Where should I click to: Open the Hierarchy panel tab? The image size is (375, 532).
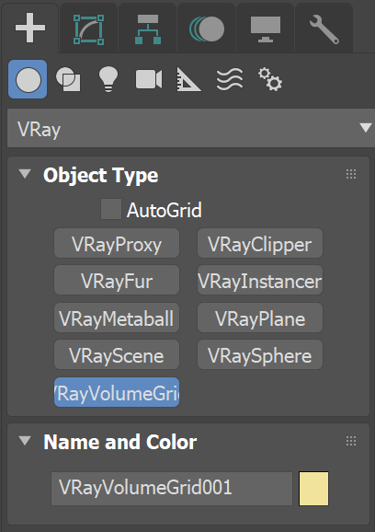(x=148, y=29)
